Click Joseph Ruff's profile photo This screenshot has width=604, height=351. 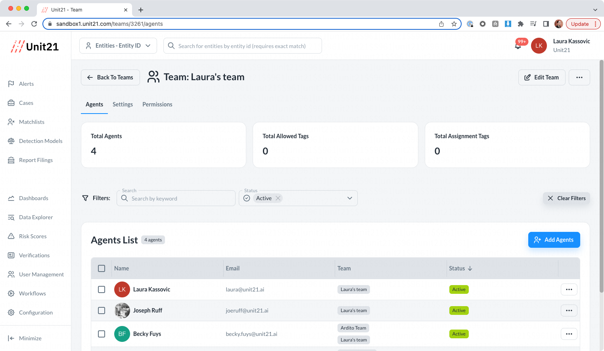[122, 310]
